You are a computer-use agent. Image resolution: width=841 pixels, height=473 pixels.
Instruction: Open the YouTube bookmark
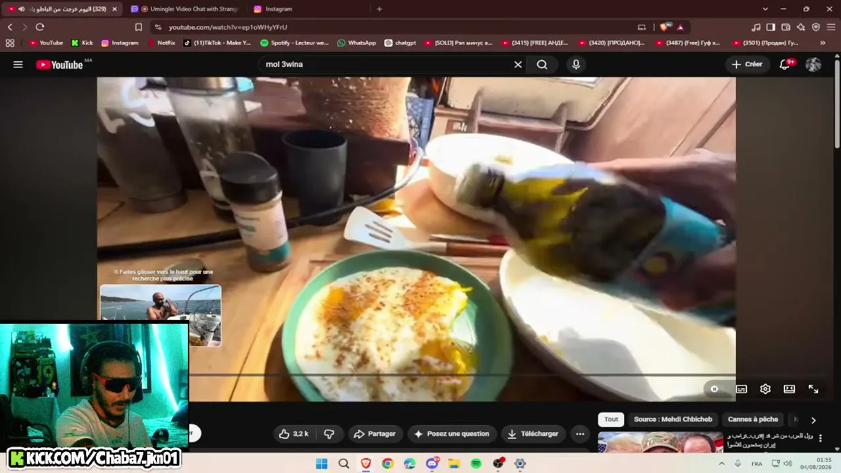pyautogui.click(x=46, y=43)
